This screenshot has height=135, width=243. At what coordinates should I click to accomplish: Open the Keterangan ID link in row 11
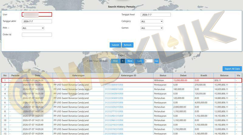(x=114, y=125)
